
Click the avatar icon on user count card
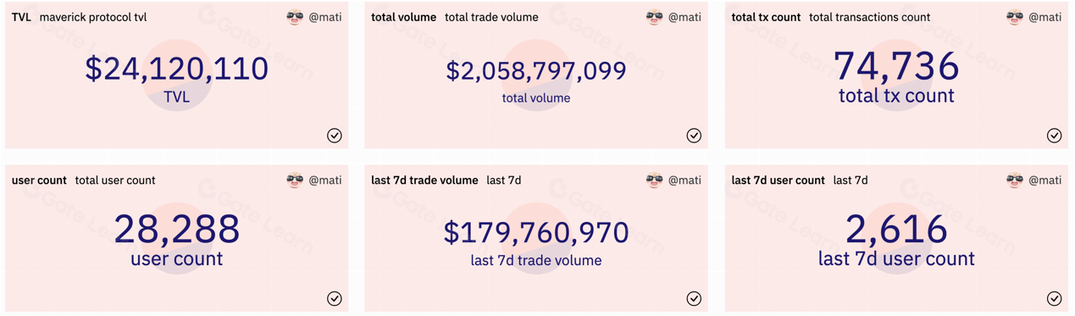pyautogui.click(x=295, y=180)
